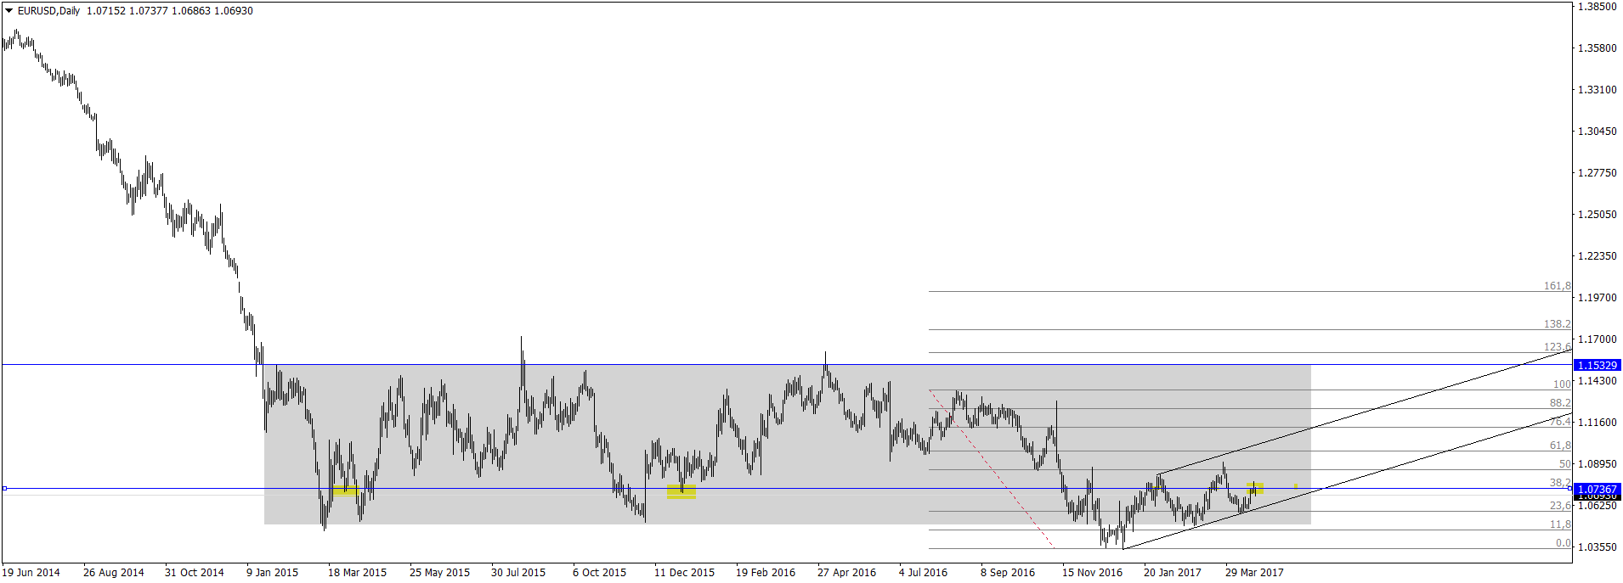
Task: Click the 1.25050 price axis label
Action: click(x=1597, y=215)
